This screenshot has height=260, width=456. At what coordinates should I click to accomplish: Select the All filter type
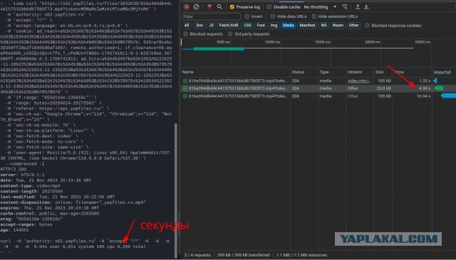click(x=187, y=26)
